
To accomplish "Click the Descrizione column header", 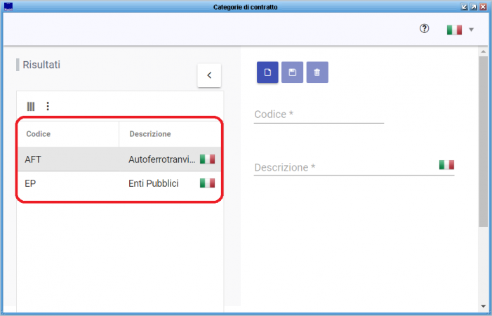I will pos(170,134).
